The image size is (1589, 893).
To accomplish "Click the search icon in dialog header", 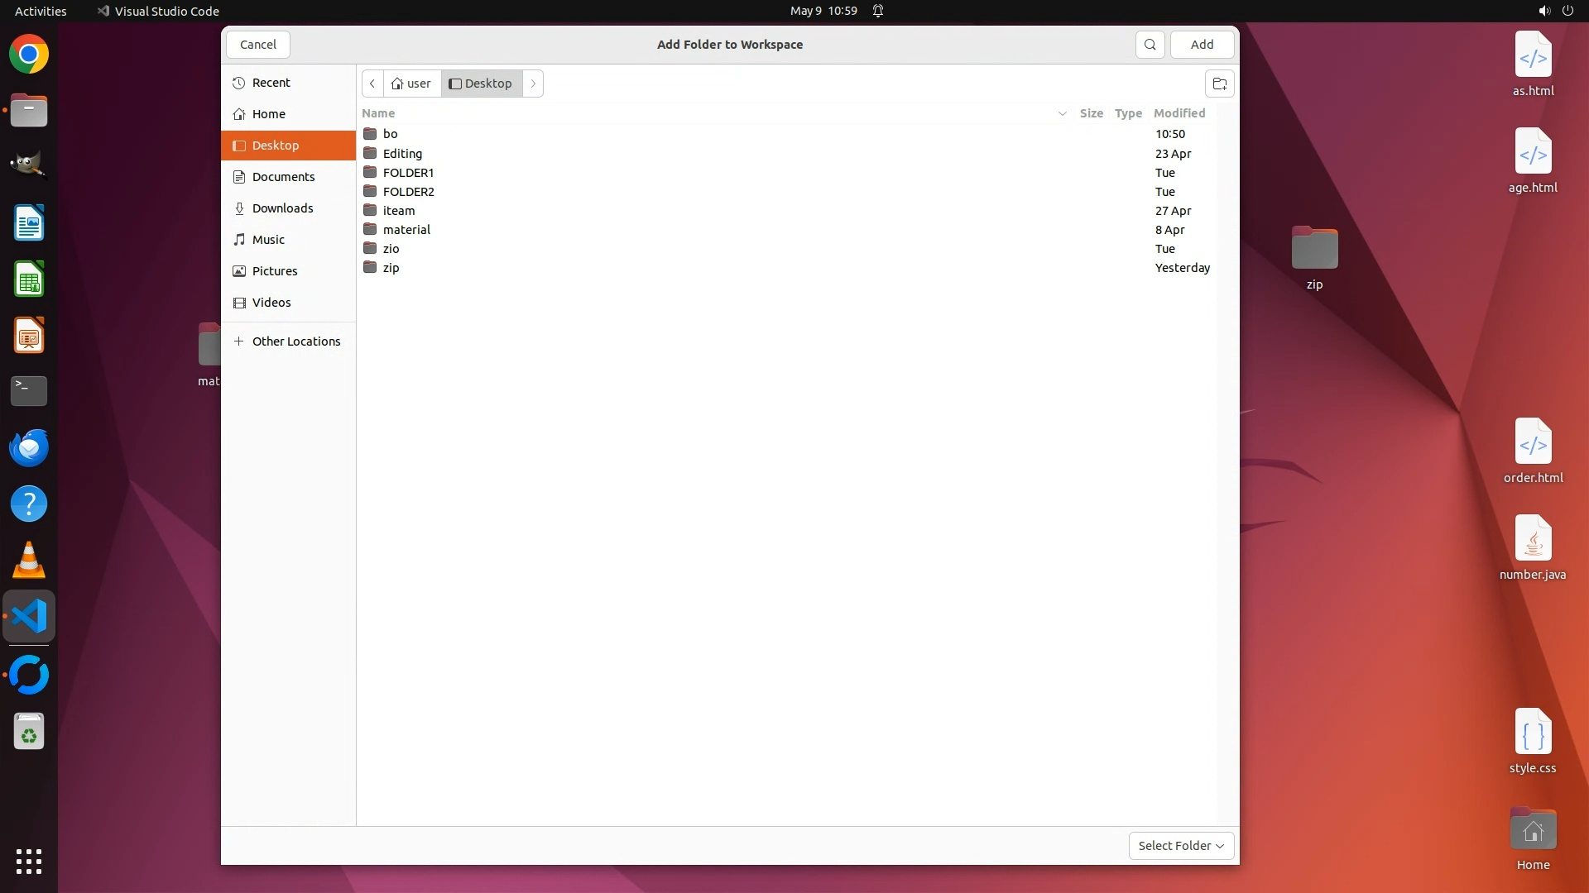I will [1150, 45].
